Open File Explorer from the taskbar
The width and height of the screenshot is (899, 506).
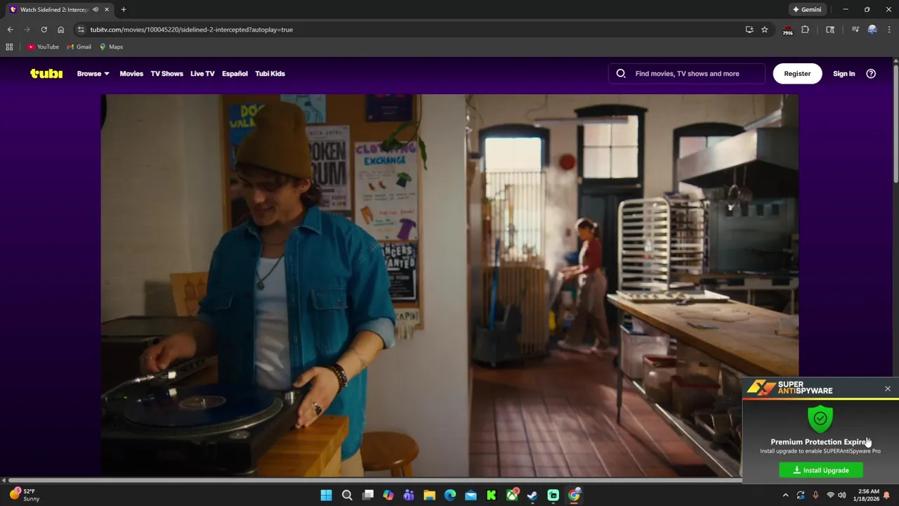(429, 495)
